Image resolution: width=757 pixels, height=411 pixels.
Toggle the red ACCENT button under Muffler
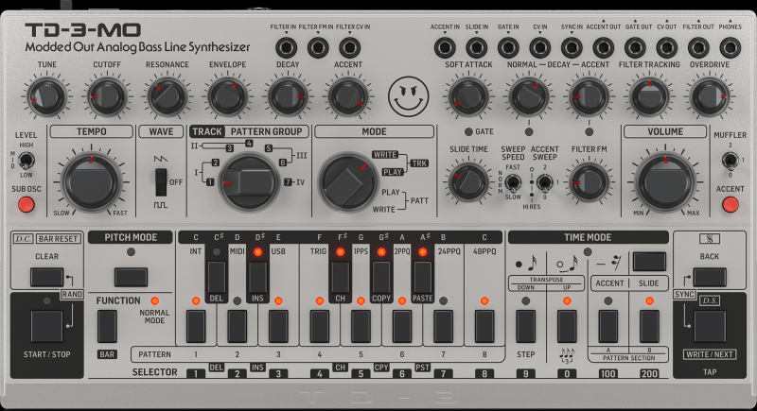pos(730,204)
